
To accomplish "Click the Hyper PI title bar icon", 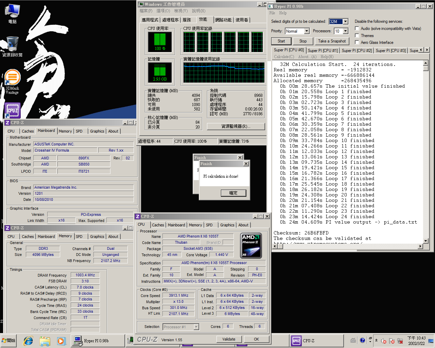I will tap(271, 6).
